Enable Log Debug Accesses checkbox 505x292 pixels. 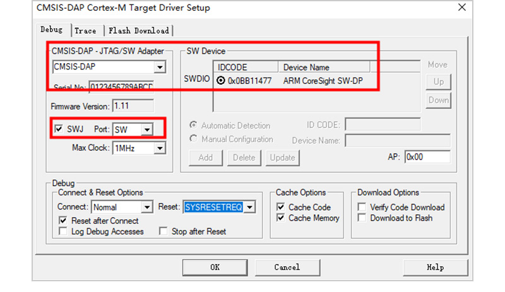pyautogui.click(x=63, y=231)
